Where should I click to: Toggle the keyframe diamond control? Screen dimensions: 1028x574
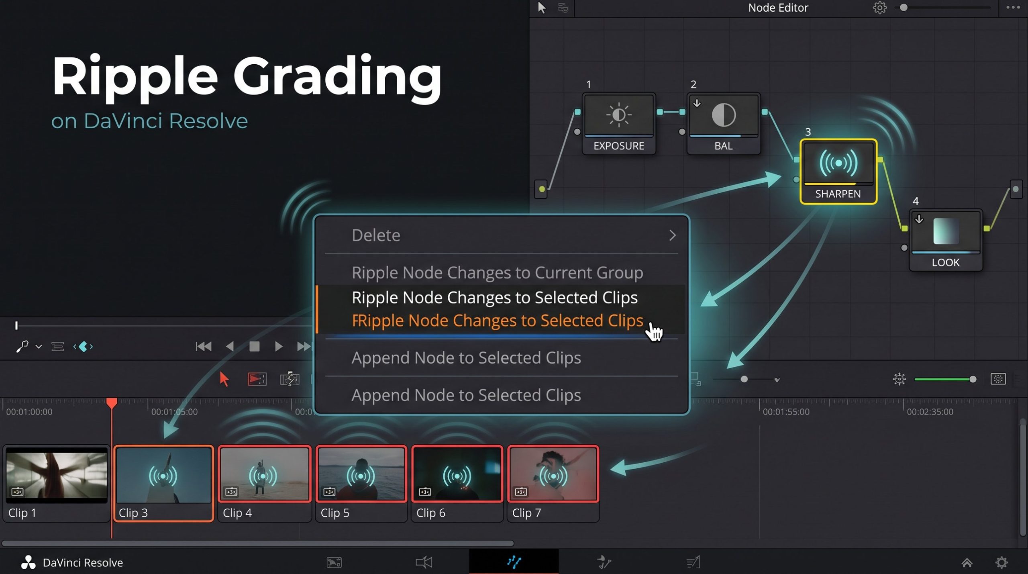pos(83,346)
